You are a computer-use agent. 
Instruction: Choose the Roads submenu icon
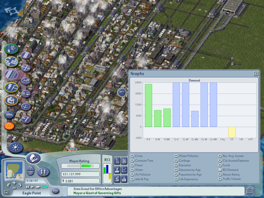click(x=26, y=55)
